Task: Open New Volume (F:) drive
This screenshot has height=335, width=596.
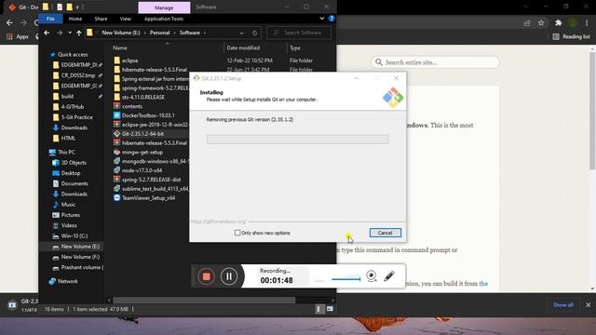Action: (x=80, y=257)
